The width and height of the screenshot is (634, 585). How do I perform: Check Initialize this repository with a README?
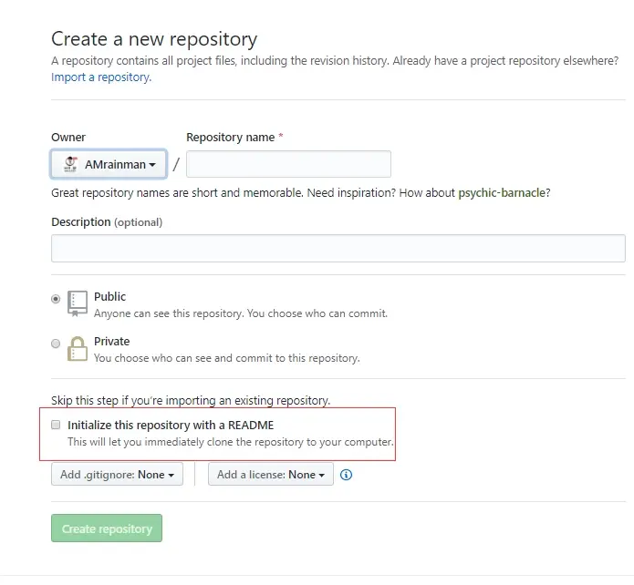click(x=56, y=425)
